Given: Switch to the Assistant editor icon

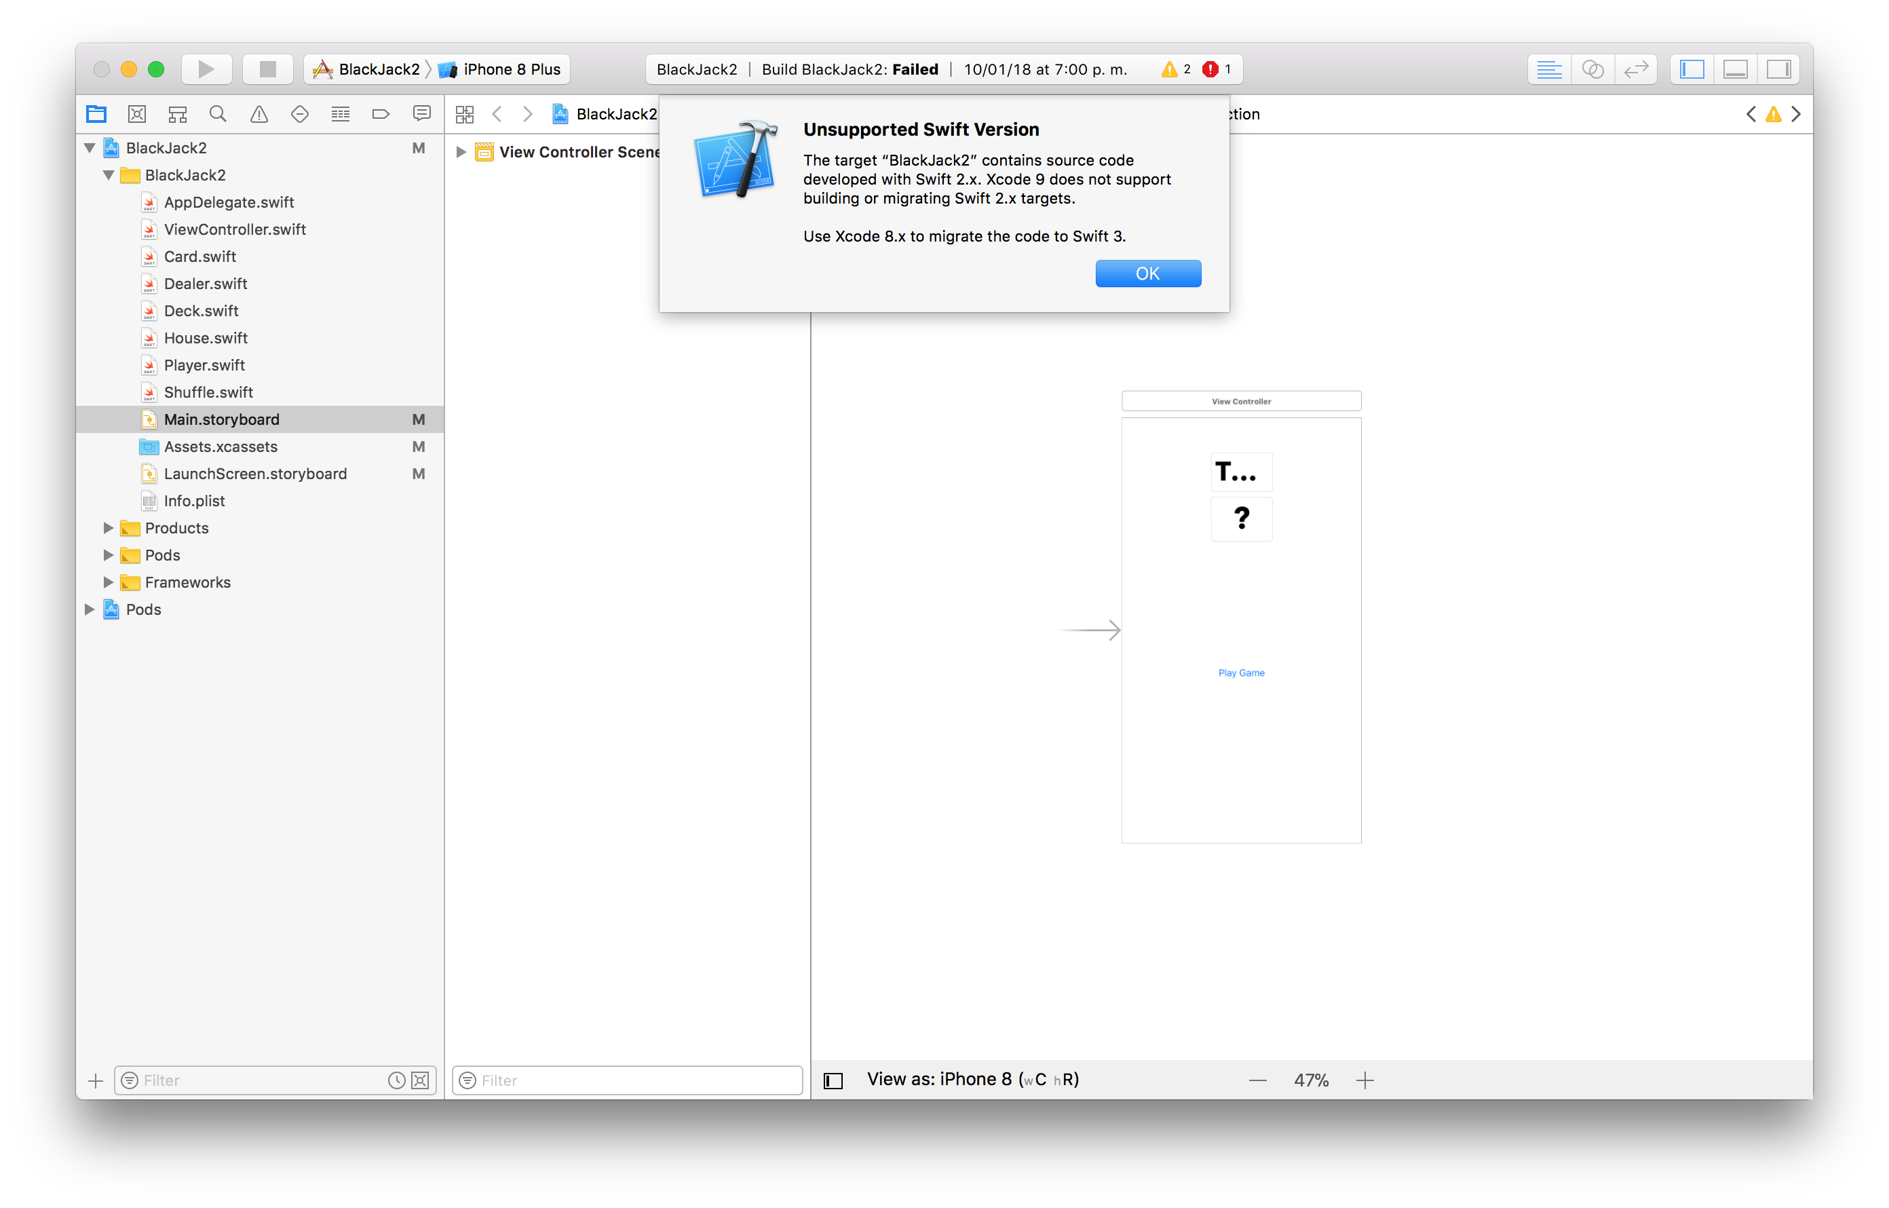Looking at the screenshot, I should coord(1592,69).
